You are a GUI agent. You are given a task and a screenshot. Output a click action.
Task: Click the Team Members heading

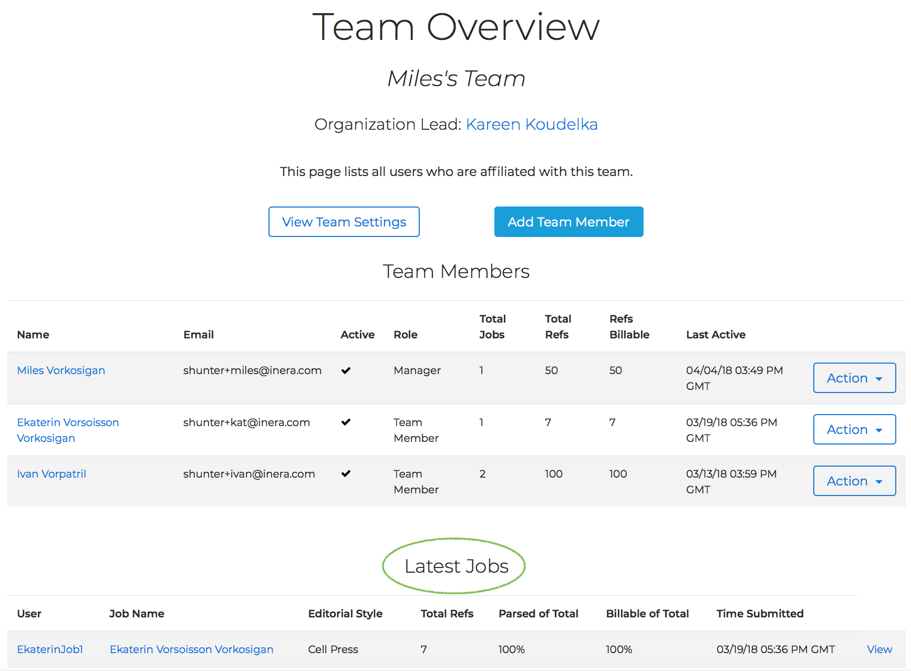[x=456, y=272]
